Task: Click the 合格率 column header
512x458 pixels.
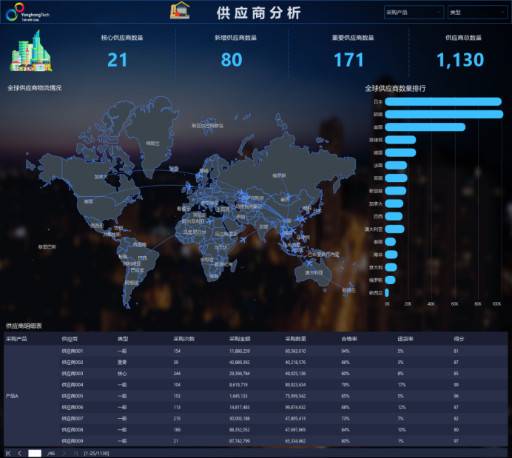Action: click(x=350, y=339)
